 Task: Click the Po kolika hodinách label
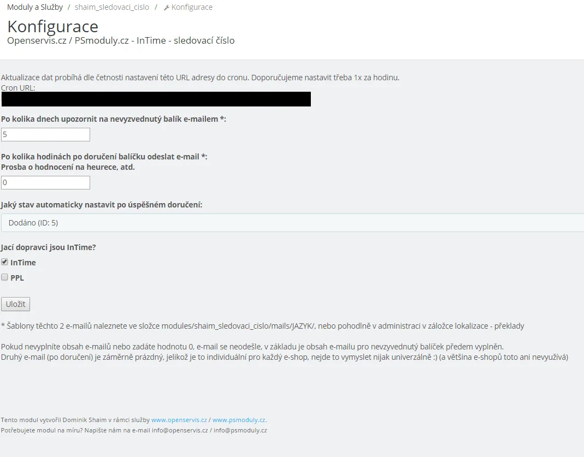tap(104, 157)
